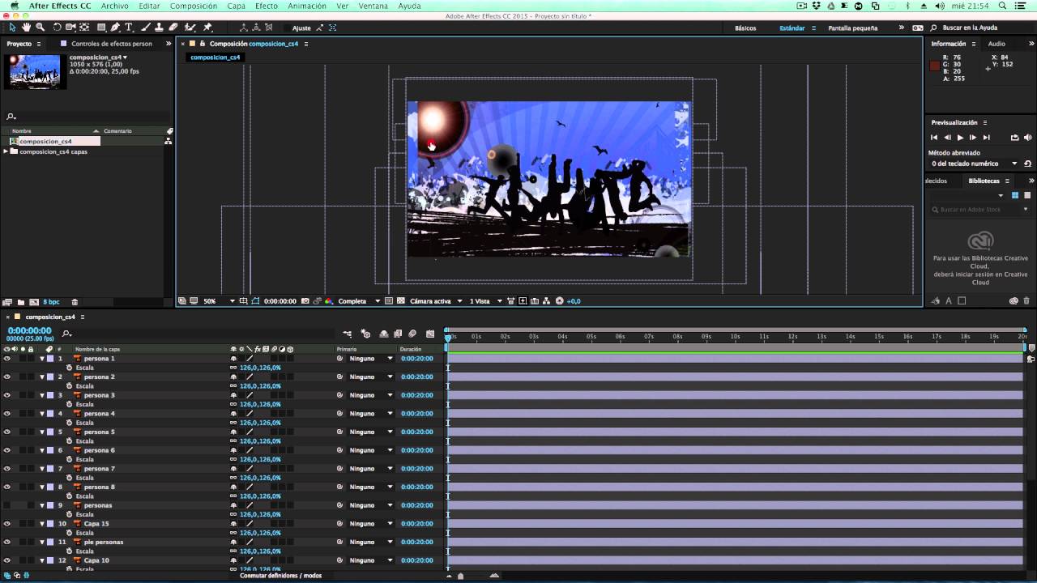
Task: Select the Zoom magnifier tool
Action: tap(40, 28)
